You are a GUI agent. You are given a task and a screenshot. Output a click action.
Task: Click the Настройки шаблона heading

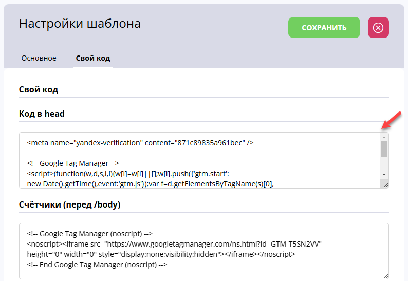(x=80, y=24)
